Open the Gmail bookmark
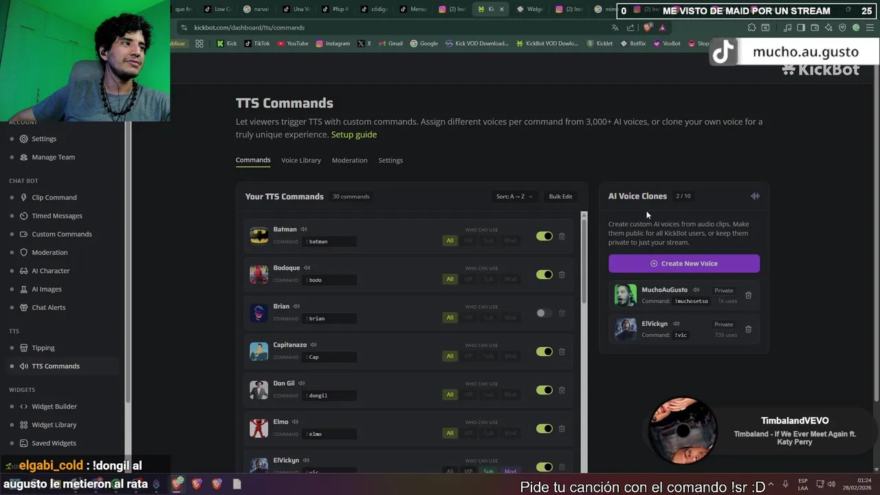 (390, 43)
